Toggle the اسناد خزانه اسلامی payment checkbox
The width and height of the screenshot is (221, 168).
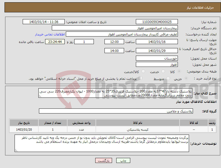pos(140,78)
